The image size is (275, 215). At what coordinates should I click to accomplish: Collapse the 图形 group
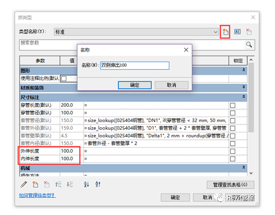pos(244,70)
